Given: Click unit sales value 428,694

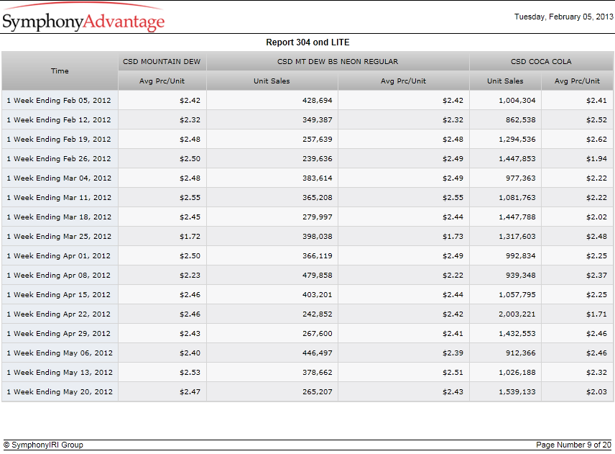Looking at the screenshot, I should click(x=318, y=101).
